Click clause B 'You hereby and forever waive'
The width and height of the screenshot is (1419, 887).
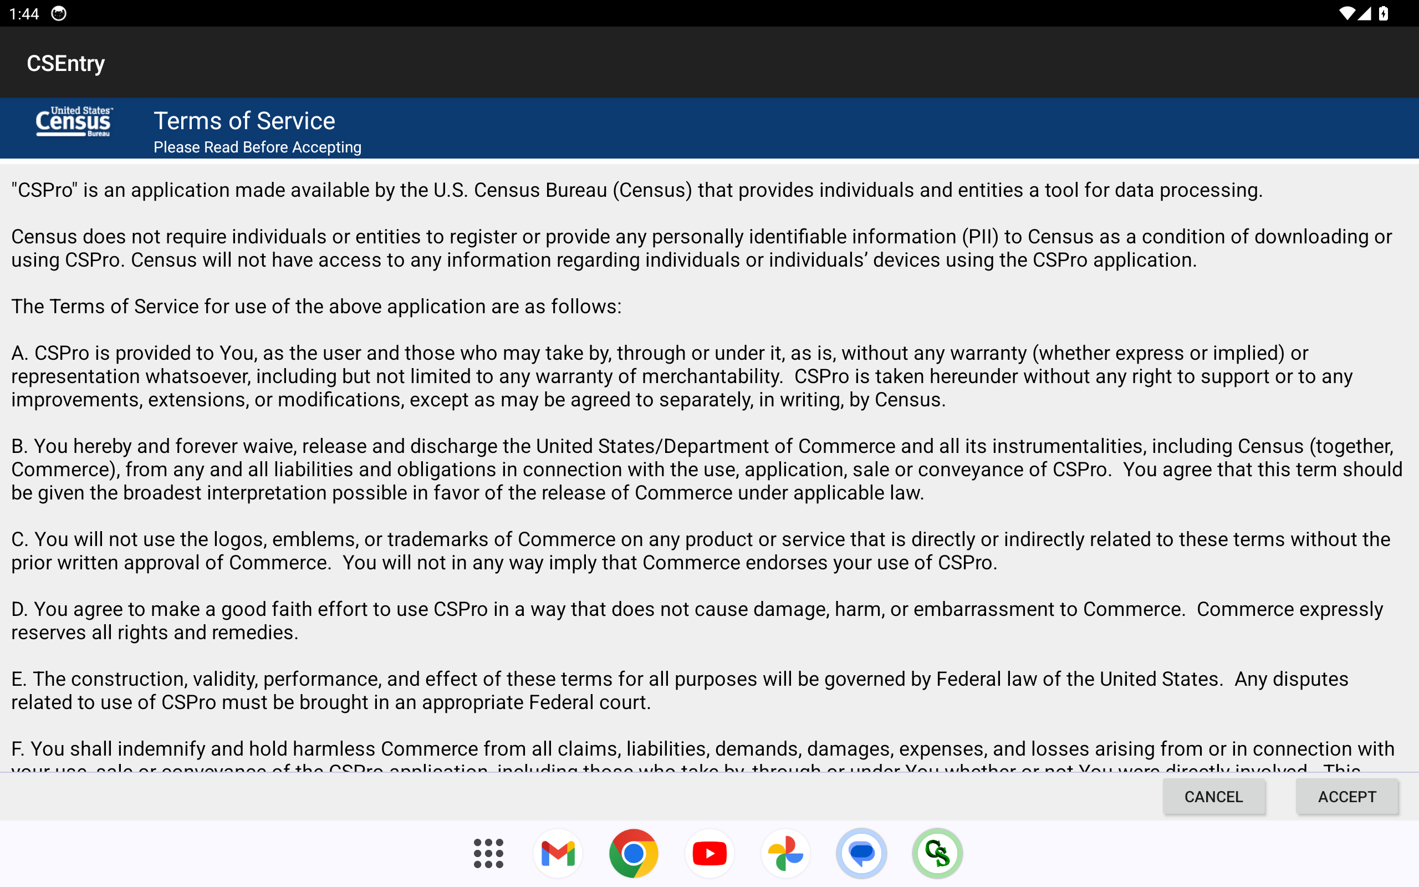click(x=707, y=470)
